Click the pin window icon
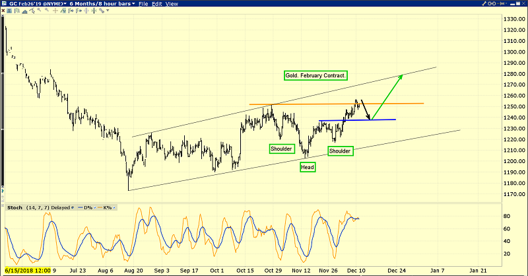 [501, 3]
